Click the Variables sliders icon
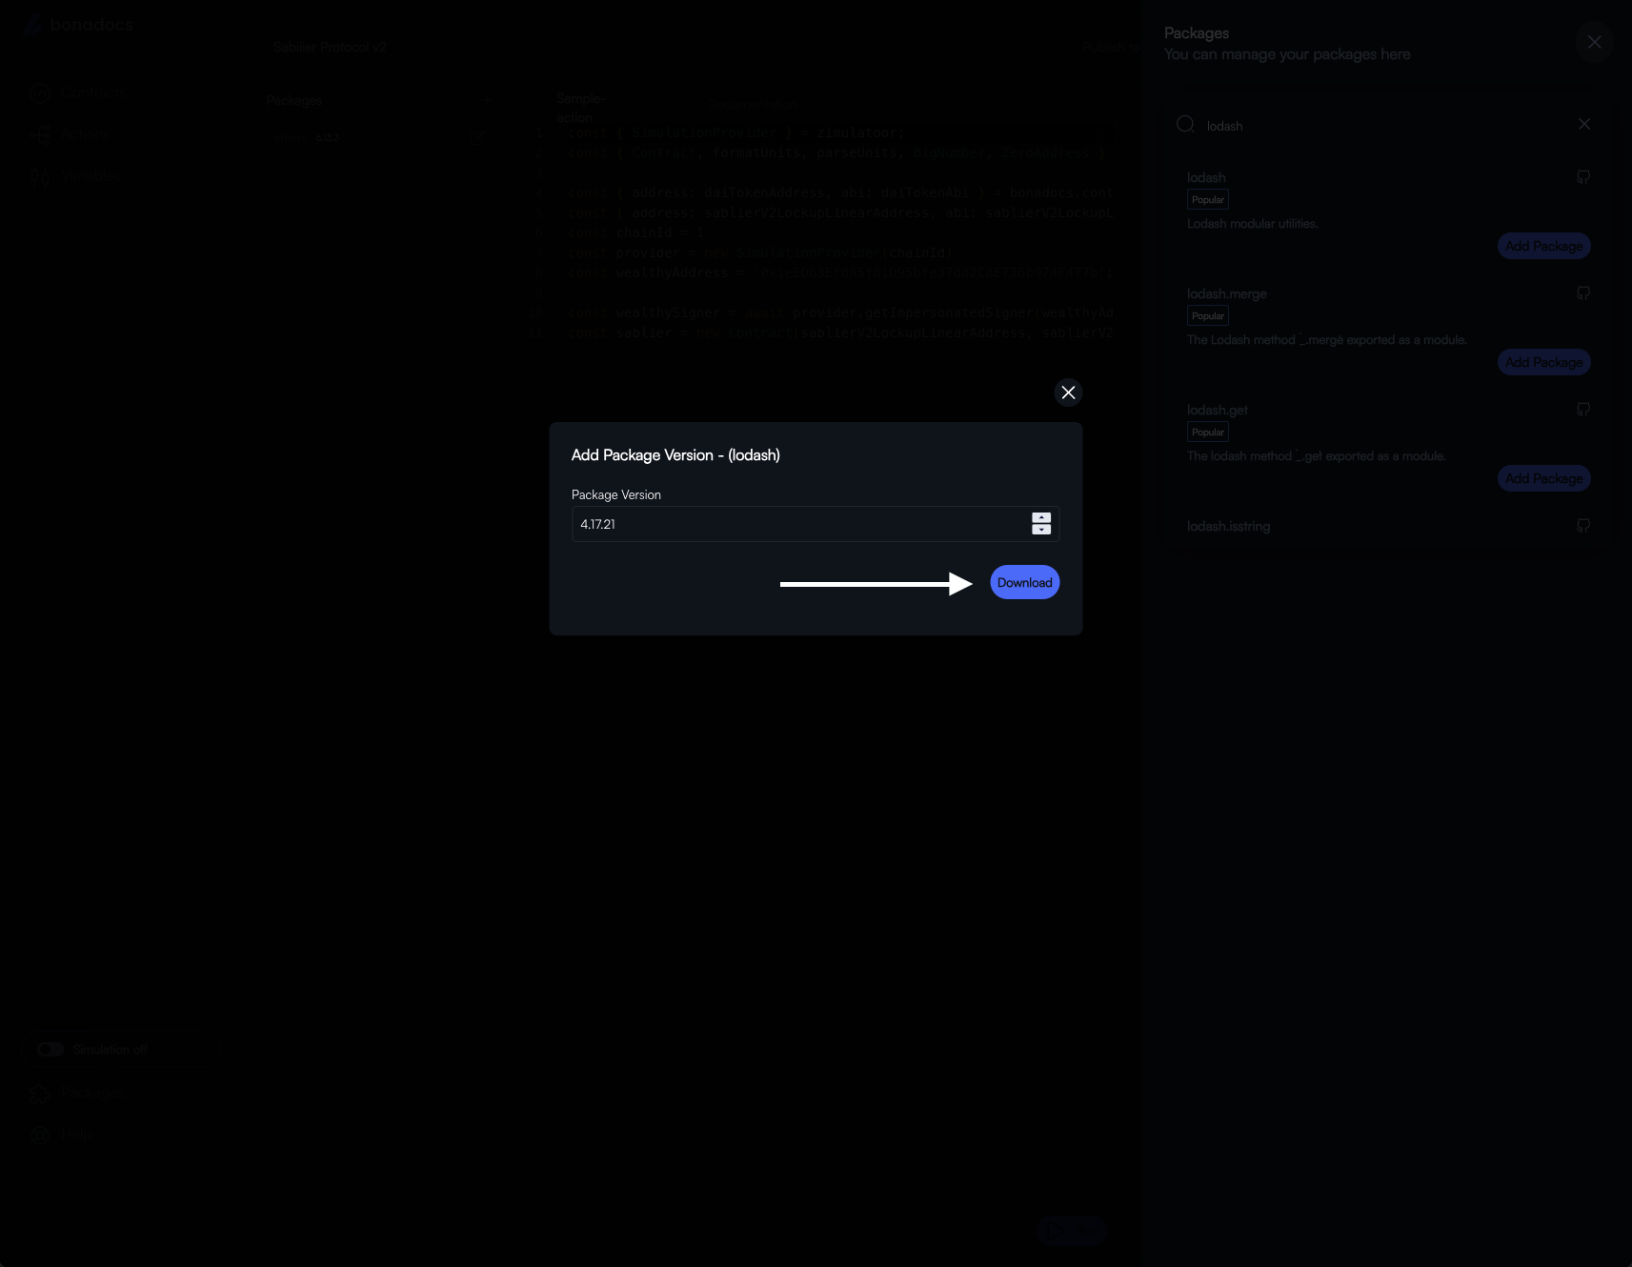The height and width of the screenshot is (1267, 1632). click(40, 177)
